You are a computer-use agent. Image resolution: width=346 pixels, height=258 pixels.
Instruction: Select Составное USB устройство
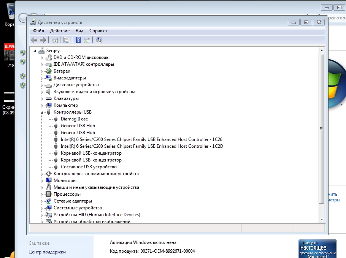(89, 167)
